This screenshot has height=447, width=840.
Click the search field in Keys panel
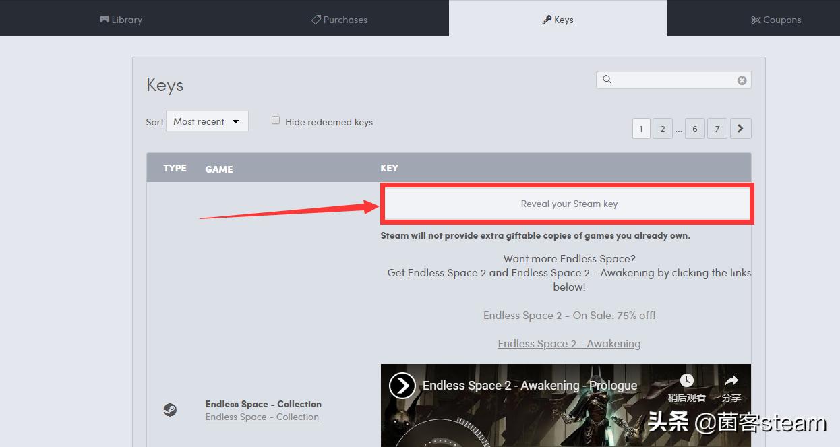click(x=673, y=80)
